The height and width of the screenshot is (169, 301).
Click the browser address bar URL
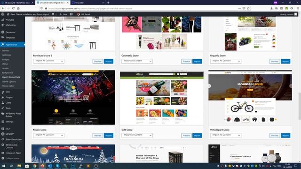click(x=90, y=8)
